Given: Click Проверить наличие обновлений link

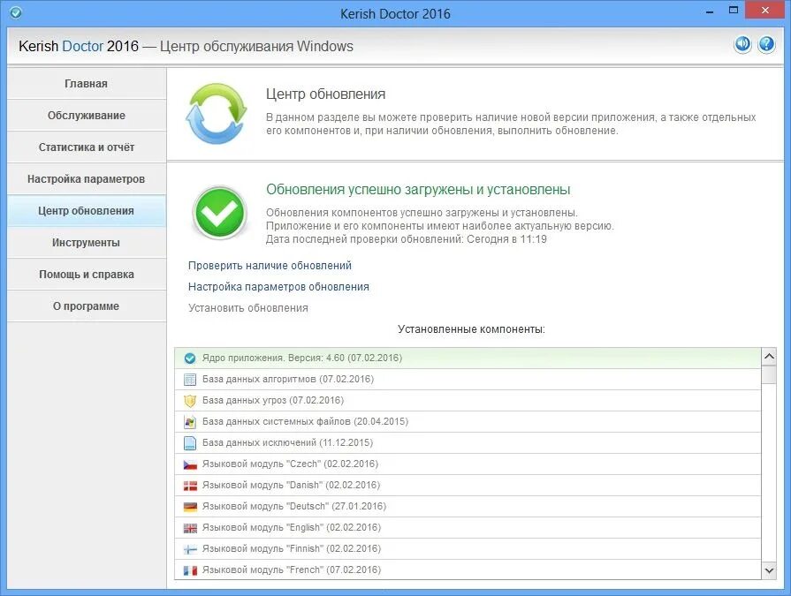Looking at the screenshot, I should [x=270, y=266].
